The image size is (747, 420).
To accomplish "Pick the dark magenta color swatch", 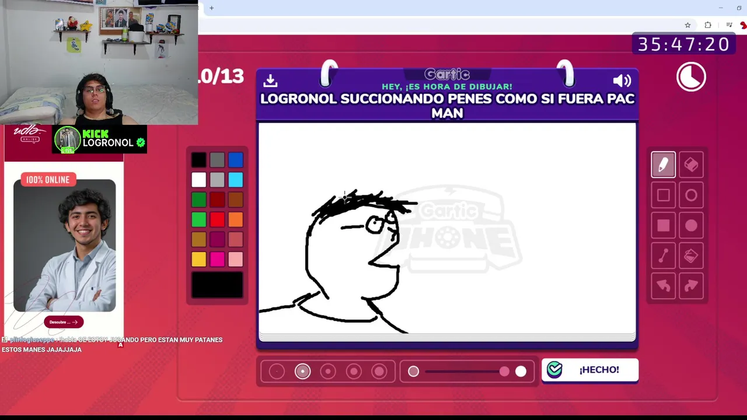I will pyautogui.click(x=217, y=239).
